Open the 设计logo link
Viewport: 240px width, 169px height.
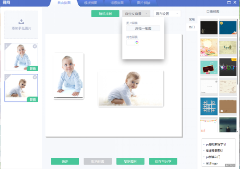click(x=212, y=163)
